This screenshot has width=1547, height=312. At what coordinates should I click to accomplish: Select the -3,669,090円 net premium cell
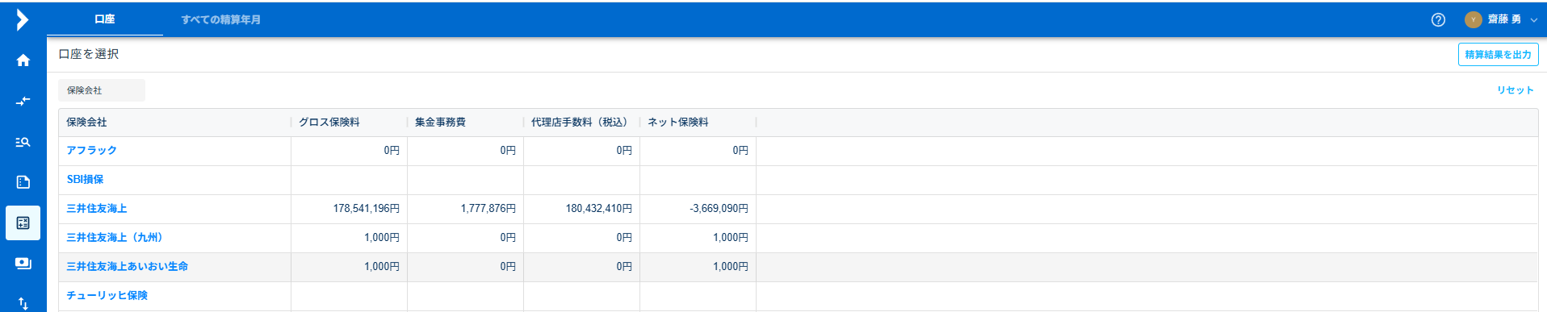[x=698, y=209]
